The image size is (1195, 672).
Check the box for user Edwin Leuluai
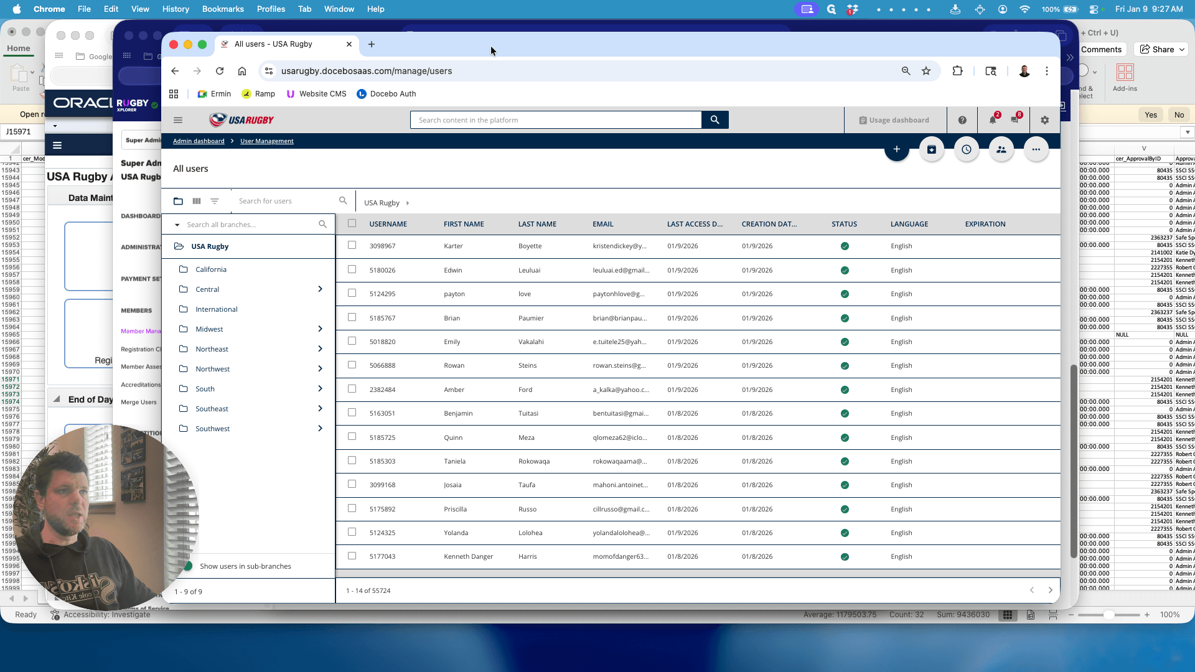tap(352, 269)
